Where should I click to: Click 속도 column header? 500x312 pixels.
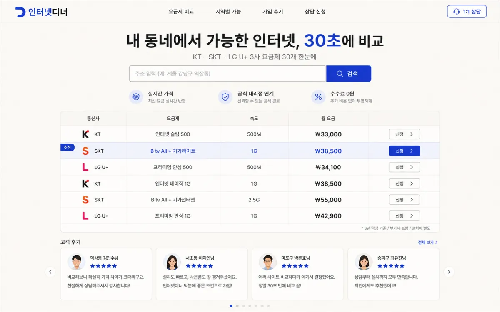pyautogui.click(x=254, y=119)
